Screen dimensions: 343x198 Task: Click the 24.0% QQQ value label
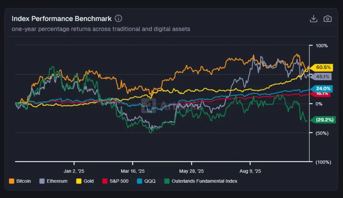coord(323,88)
